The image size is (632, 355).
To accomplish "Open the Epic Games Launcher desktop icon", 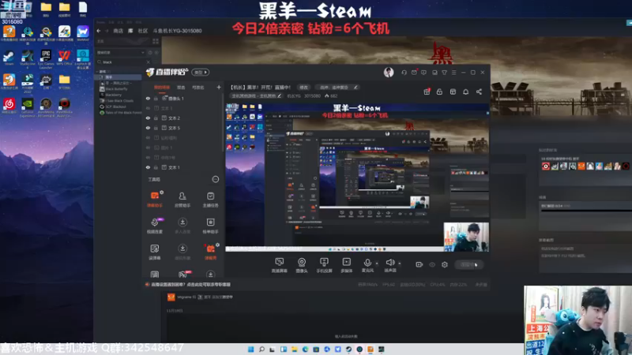I will tap(46, 59).
